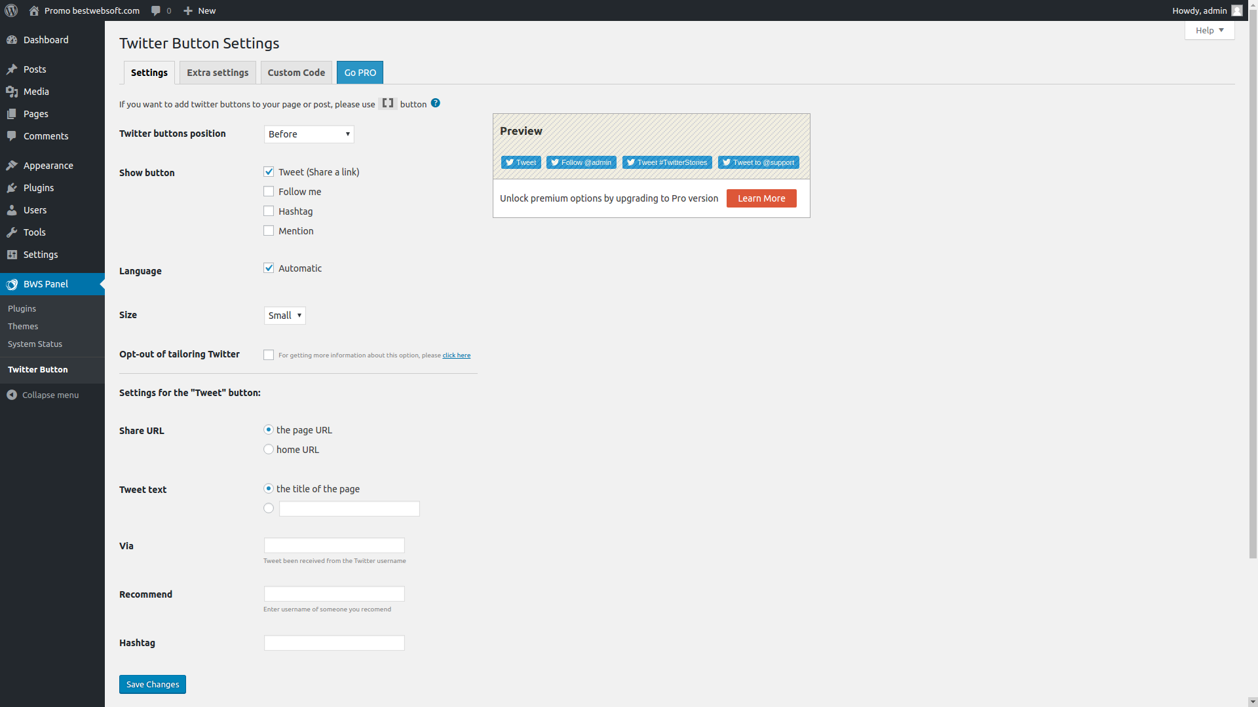Click the Posts pin icon

click(x=12, y=69)
